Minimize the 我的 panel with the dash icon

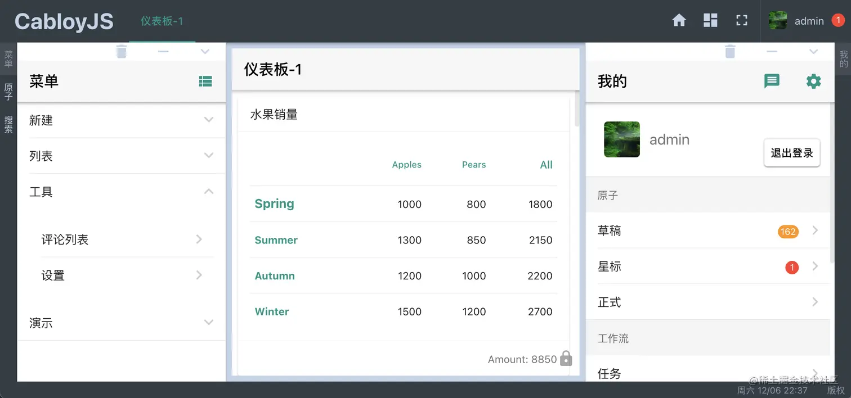[x=772, y=52]
